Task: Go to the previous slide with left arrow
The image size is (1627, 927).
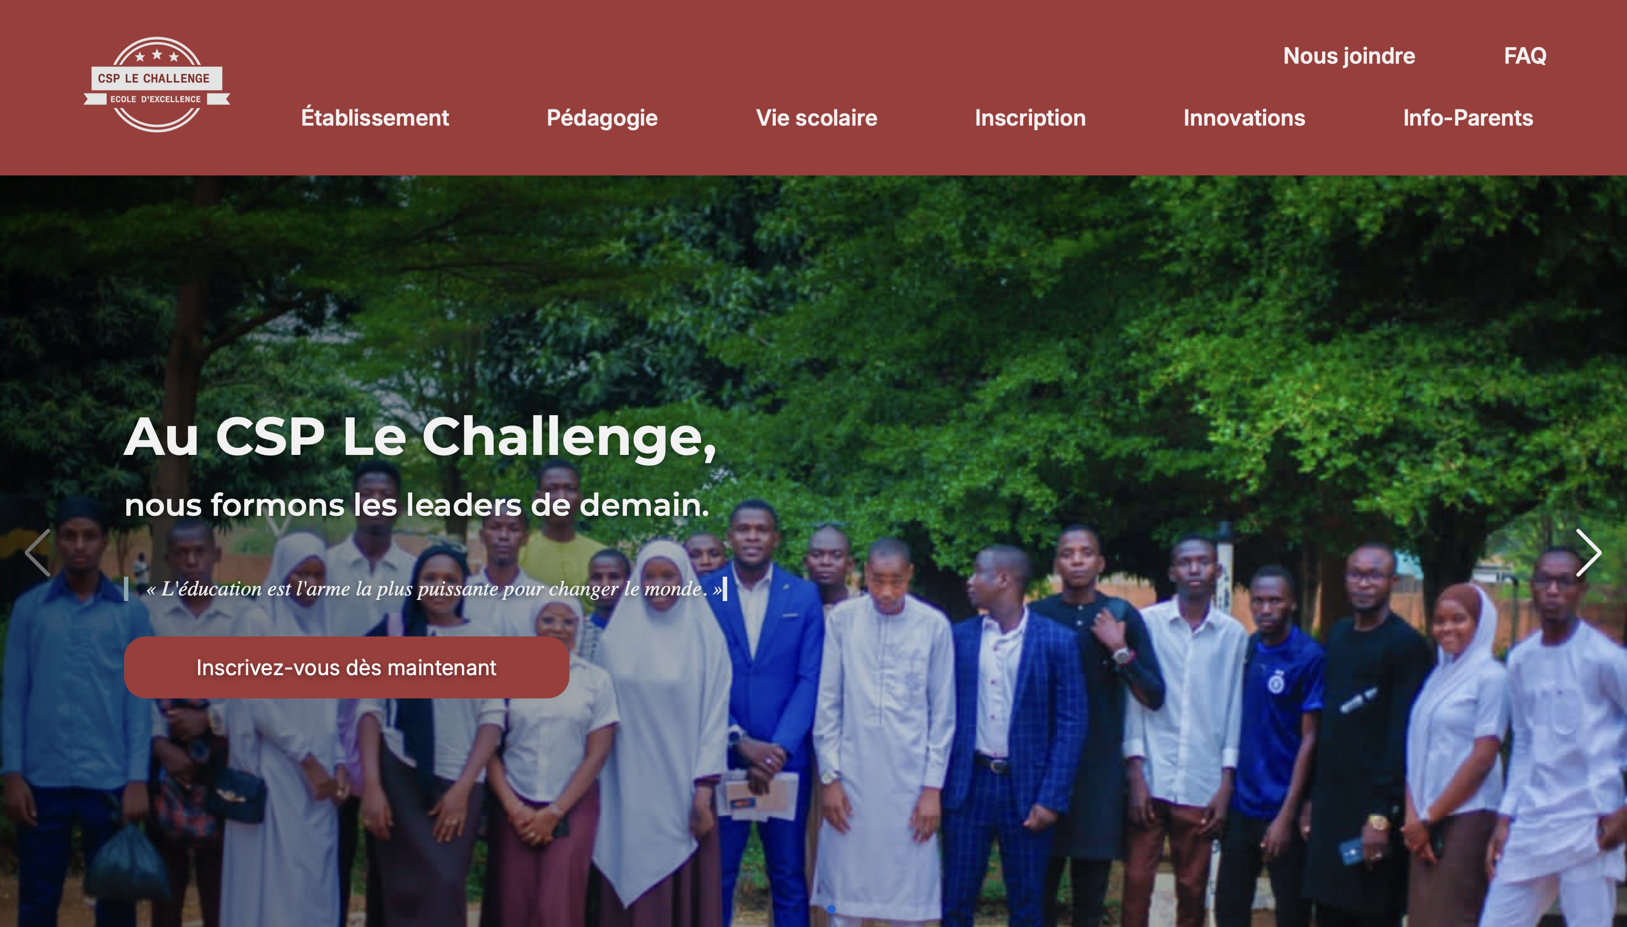Action: coord(38,553)
